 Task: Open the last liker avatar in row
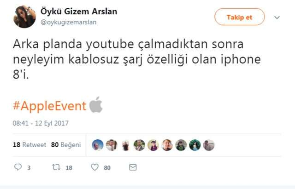(209, 145)
